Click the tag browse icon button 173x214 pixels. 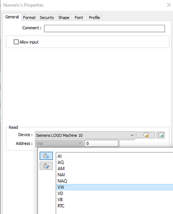click(146, 135)
